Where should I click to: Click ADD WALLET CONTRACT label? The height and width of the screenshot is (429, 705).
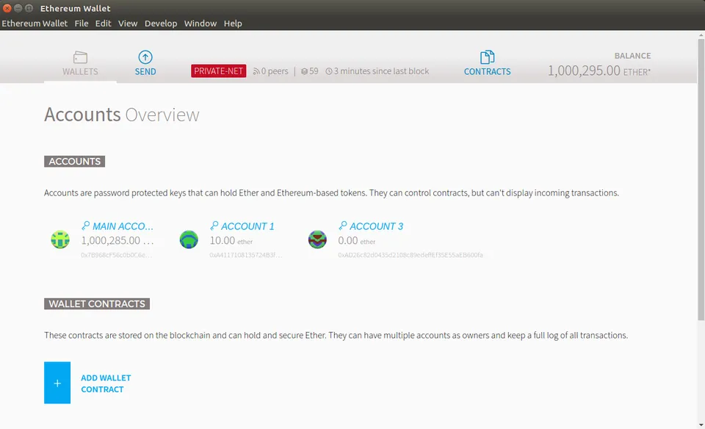click(x=106, y=383)
